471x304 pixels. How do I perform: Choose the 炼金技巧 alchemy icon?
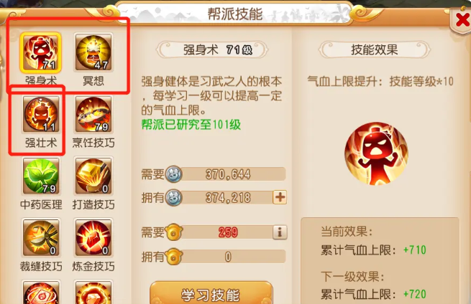point(93,238)
